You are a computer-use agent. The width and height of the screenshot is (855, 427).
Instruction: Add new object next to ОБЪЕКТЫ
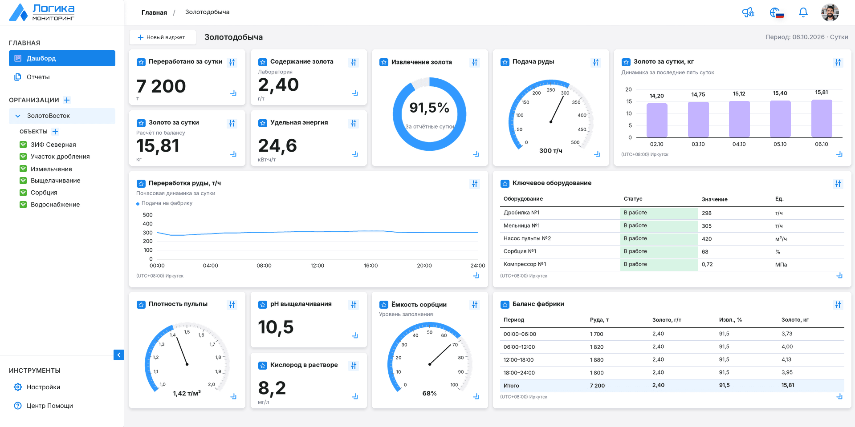point(55,132)
